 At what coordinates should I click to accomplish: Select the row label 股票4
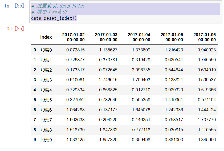46,90
